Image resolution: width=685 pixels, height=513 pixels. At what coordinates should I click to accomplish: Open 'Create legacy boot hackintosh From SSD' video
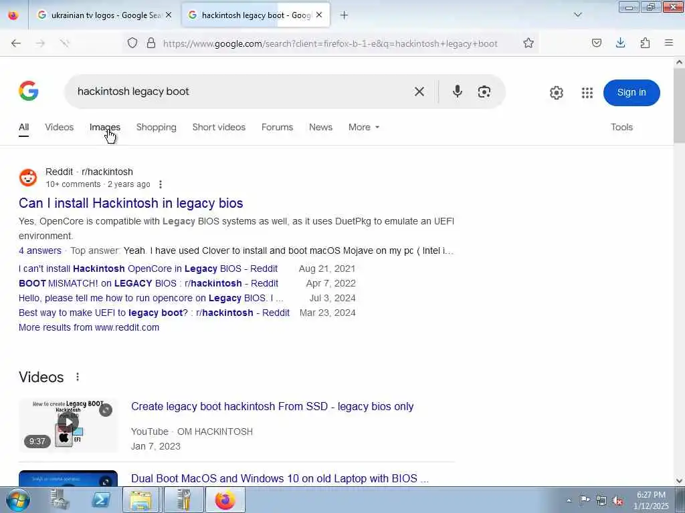coord(272,407)
